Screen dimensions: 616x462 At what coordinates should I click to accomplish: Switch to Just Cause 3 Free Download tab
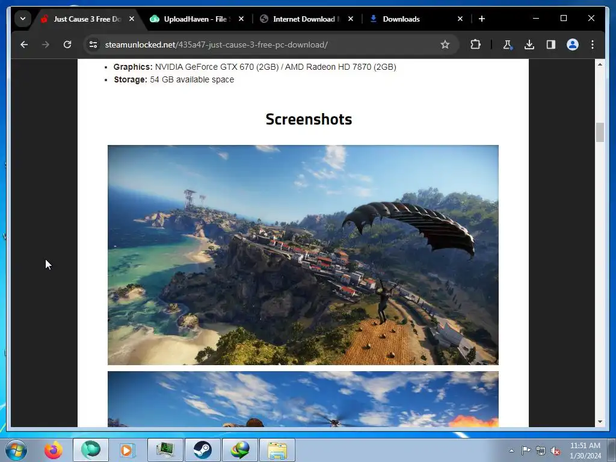(87, 19)
